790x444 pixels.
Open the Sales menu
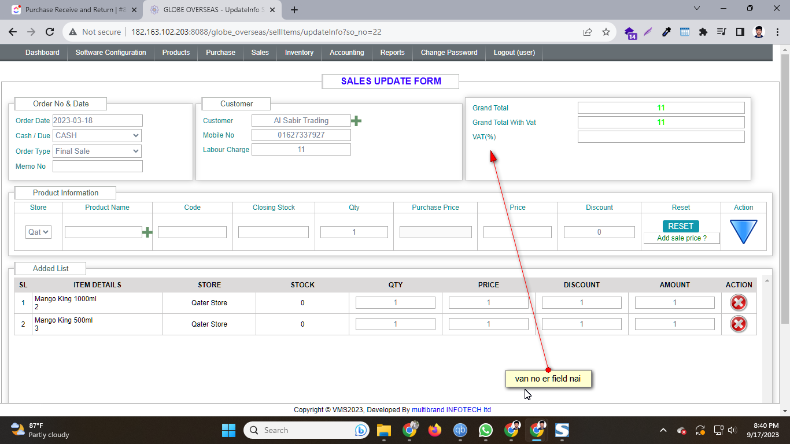[x=260, y=53]
